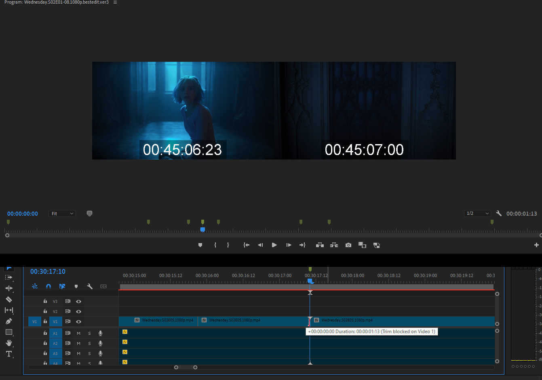The image size is (542, 380).
Task: Open Program Monitor wrench settings
Action: tap(499, 213)
